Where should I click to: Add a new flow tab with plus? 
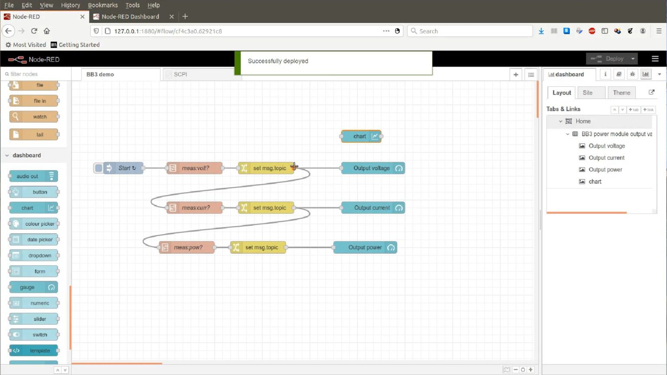point(515,75)
